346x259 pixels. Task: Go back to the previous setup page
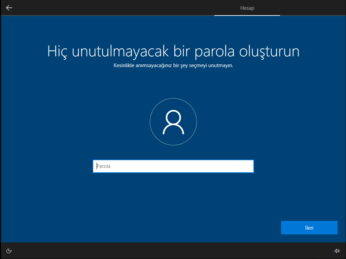pyautogui.click(x=9, y=8)
